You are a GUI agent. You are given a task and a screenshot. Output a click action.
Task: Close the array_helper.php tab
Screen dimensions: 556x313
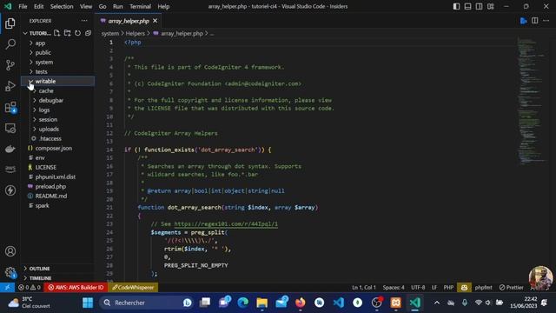tap(155, 21)
